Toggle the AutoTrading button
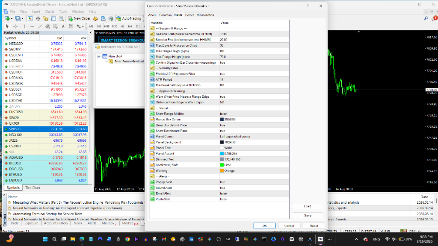 [129, 18]
